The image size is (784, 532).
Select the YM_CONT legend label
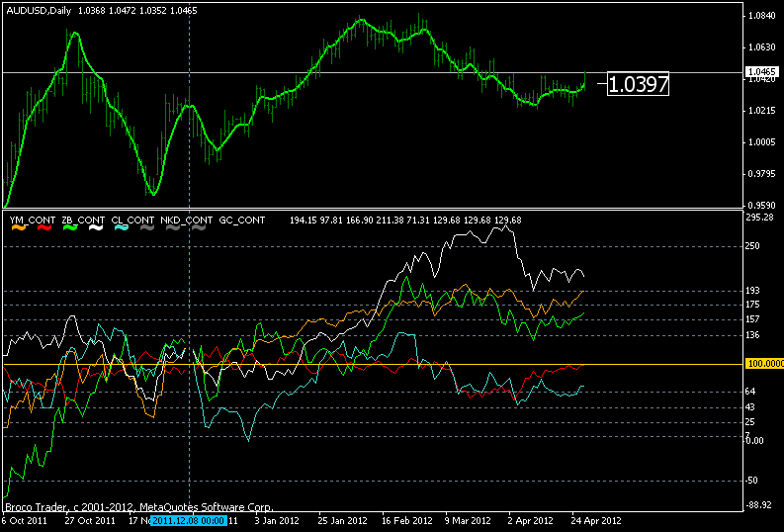pyautogui.click(x=32, y=220)
